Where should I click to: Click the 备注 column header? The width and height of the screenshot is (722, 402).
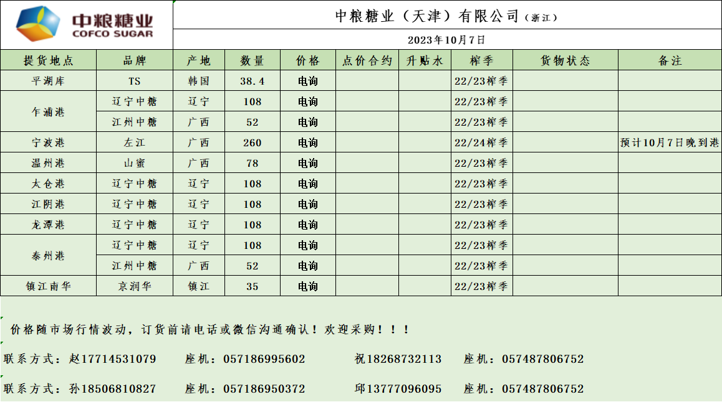click(670, 60)
